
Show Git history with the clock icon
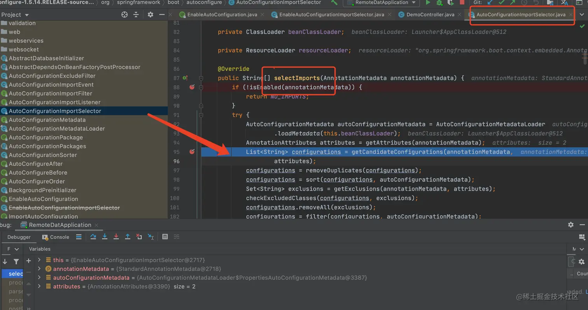(524, 3)
